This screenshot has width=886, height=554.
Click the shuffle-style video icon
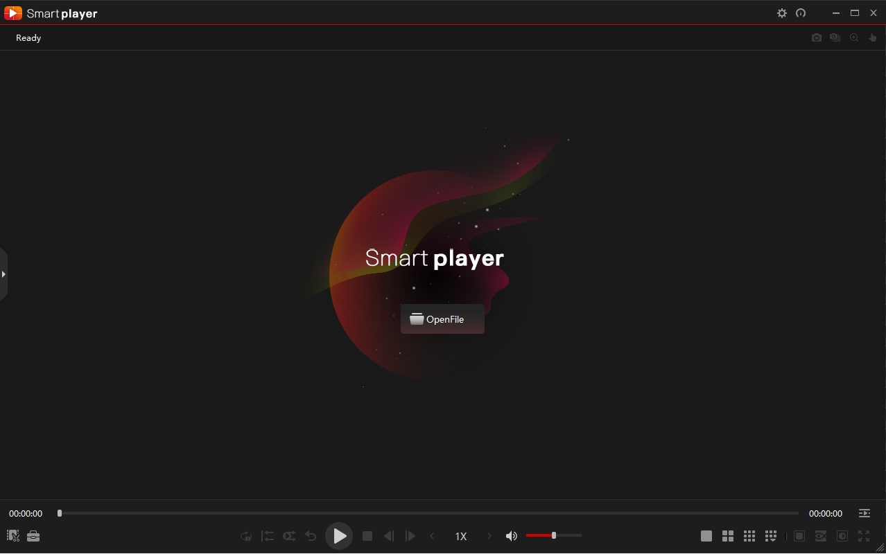click(x=289, y=536)
